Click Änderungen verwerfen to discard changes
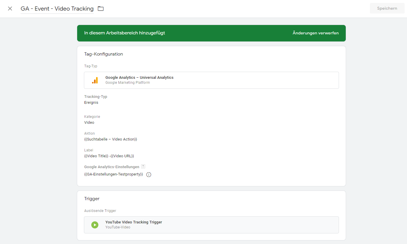This screenshot has width=407, height=244. click(x=315, y=33)
